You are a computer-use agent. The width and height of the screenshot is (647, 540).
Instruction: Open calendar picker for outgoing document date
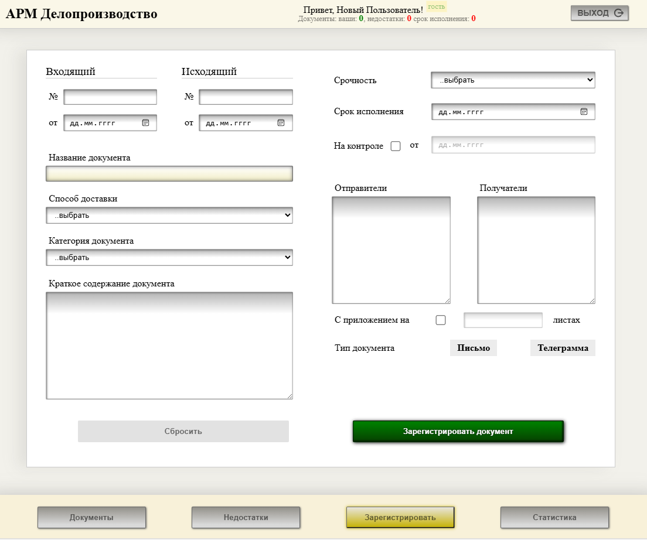click(281, 123)
